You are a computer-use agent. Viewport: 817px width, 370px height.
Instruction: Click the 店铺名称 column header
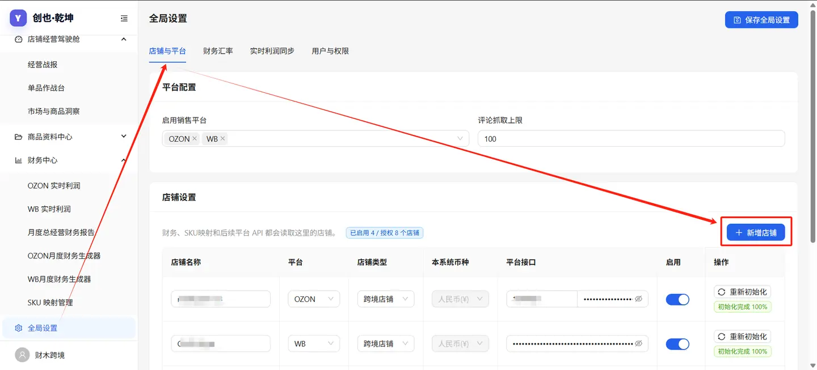(186, 262)
